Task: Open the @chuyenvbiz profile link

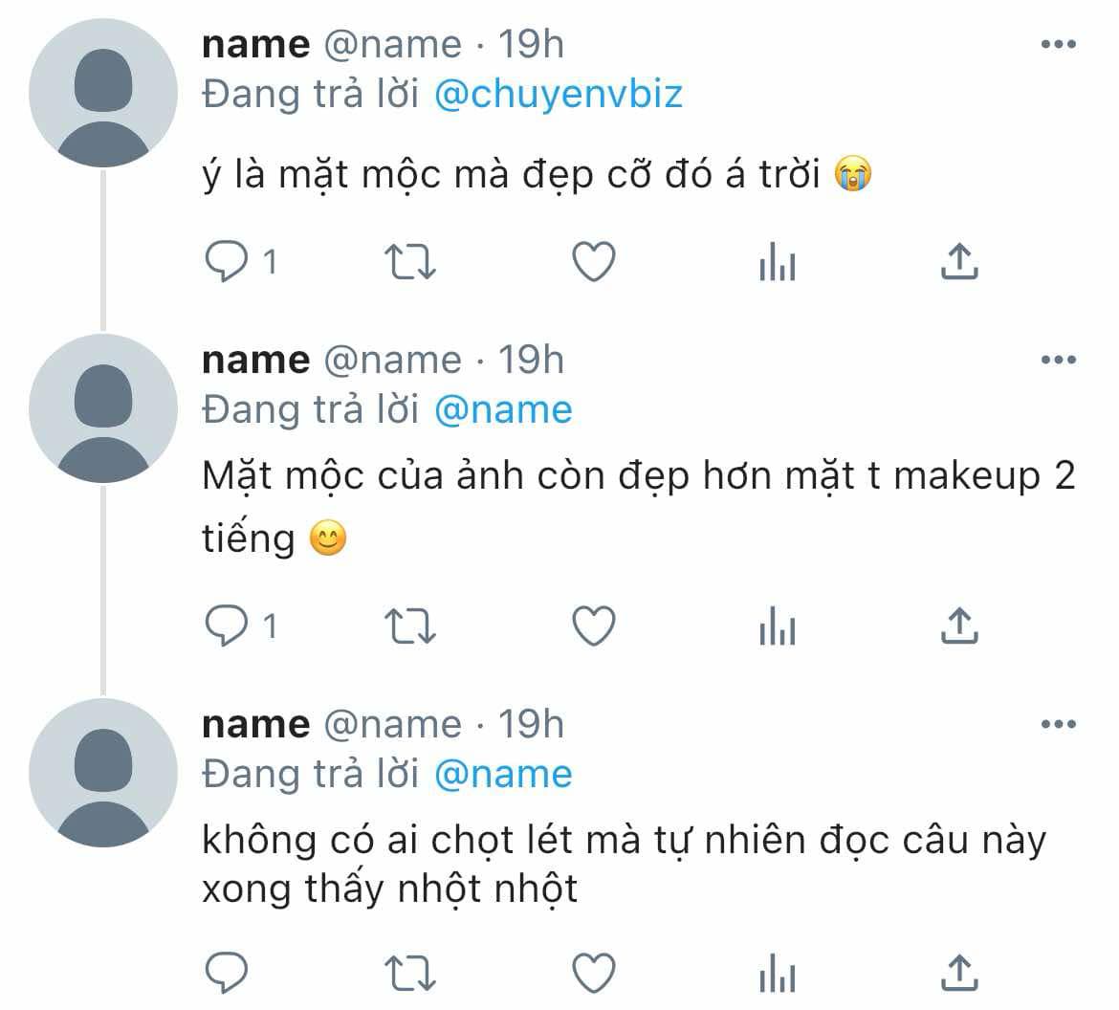Action: 559,95
